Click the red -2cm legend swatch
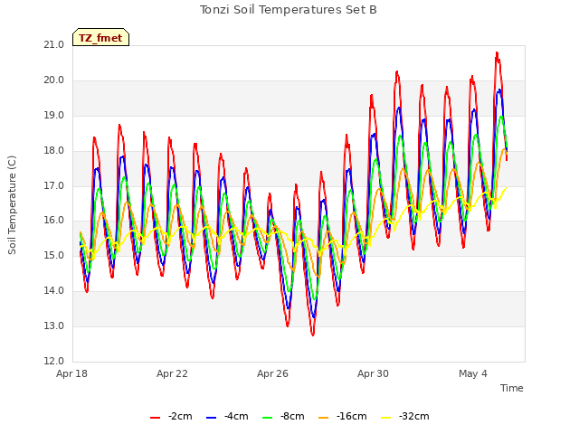The image size is (579, 434). click(155, 418)
